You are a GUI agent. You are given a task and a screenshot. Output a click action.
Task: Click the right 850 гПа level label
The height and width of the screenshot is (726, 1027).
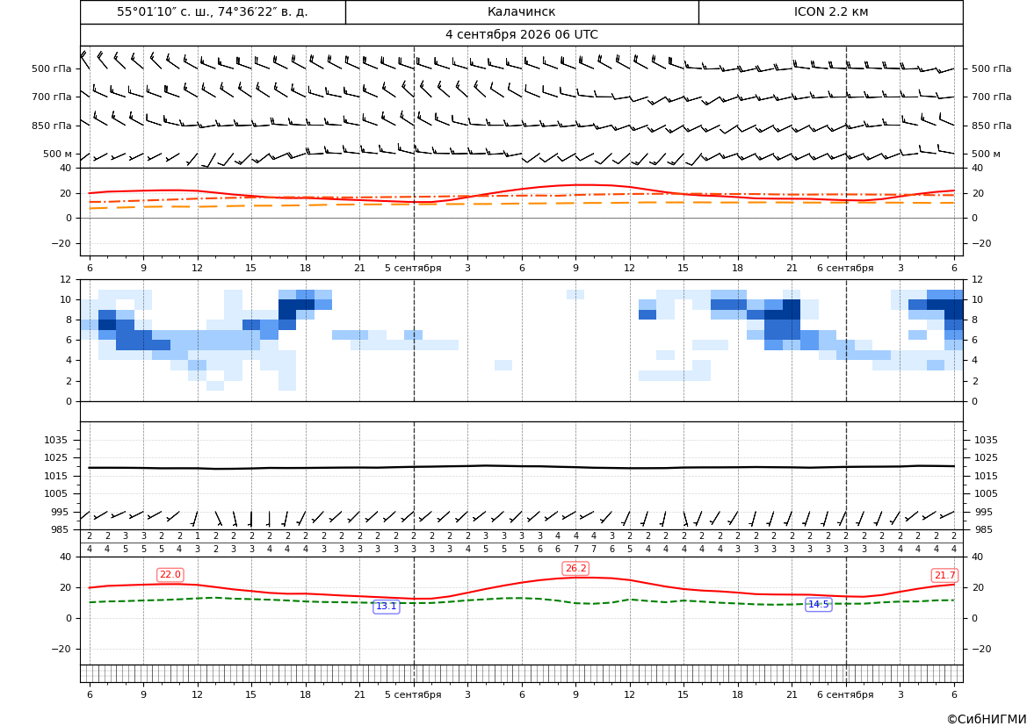[992, 126]
